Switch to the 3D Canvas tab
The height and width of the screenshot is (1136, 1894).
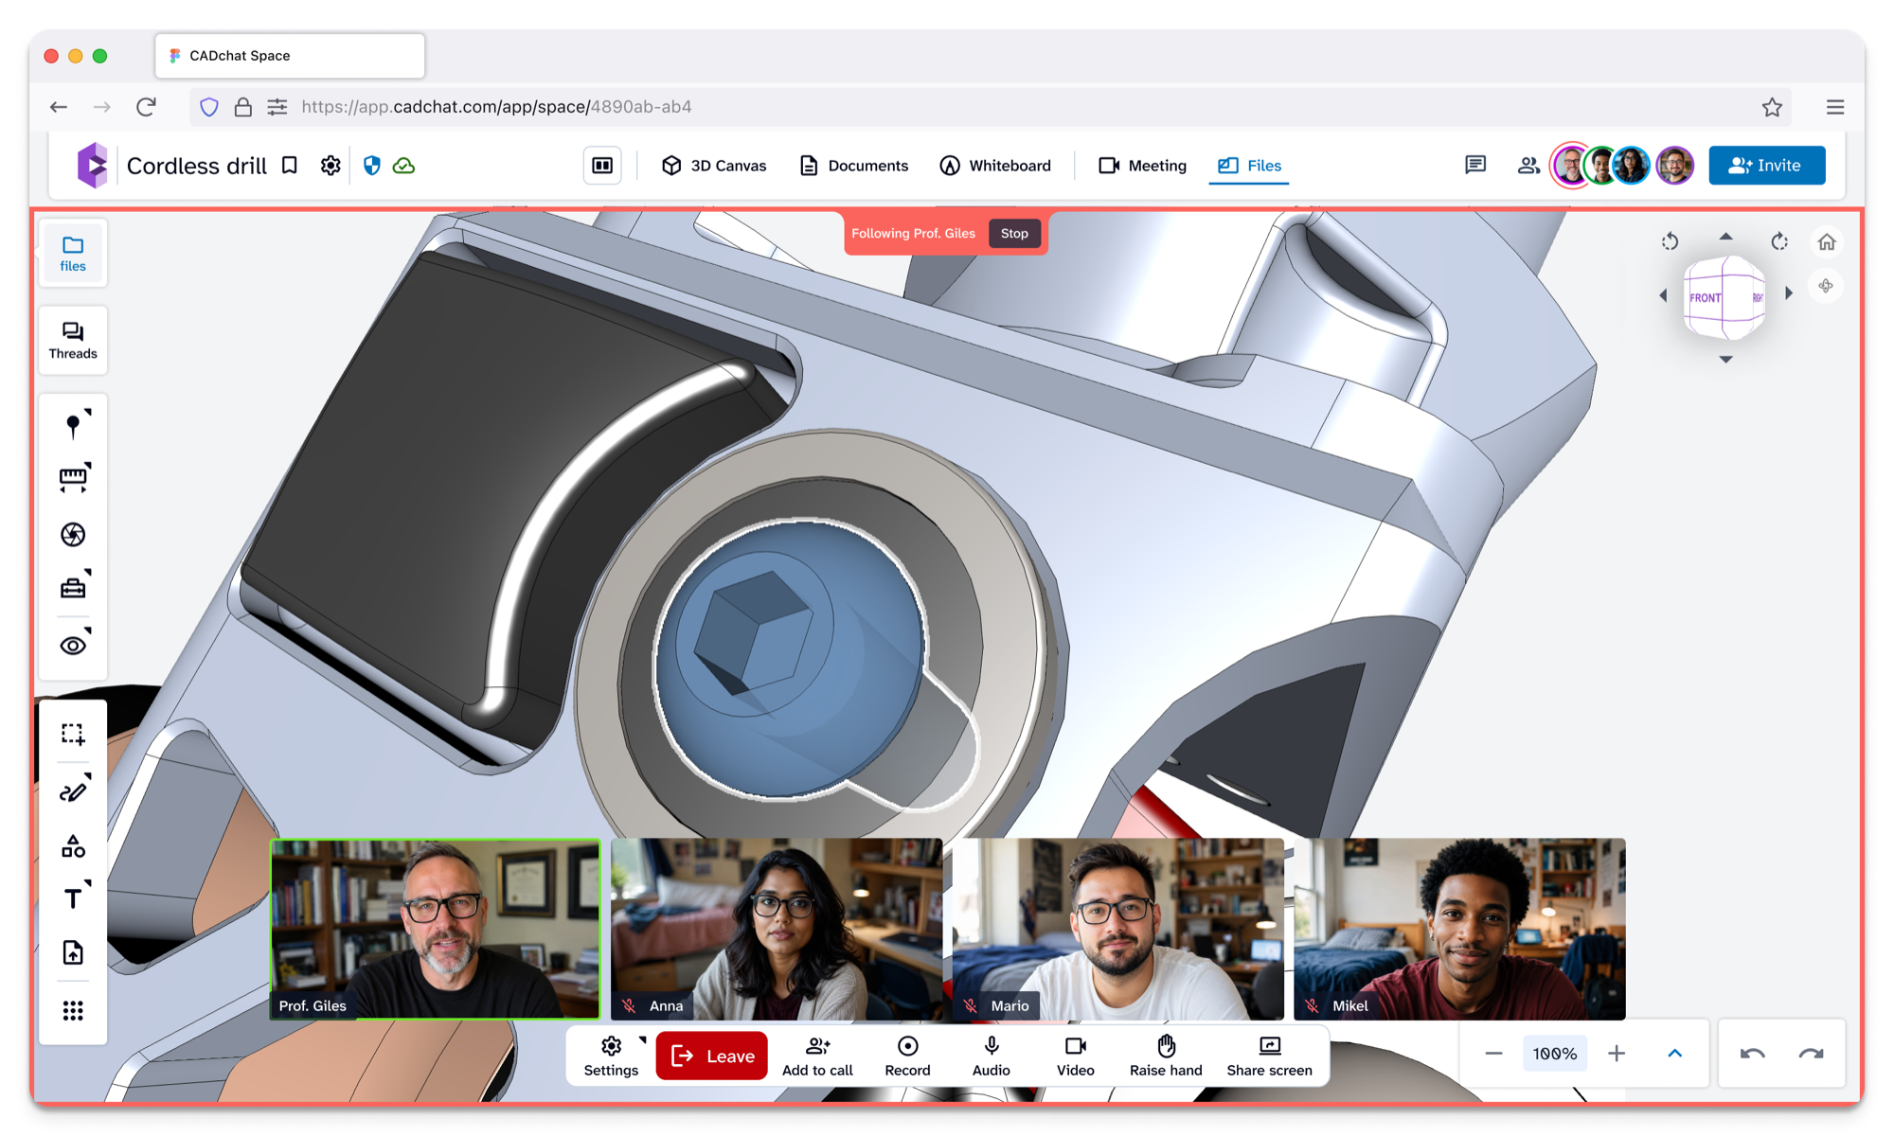click(x=714, y=166)
